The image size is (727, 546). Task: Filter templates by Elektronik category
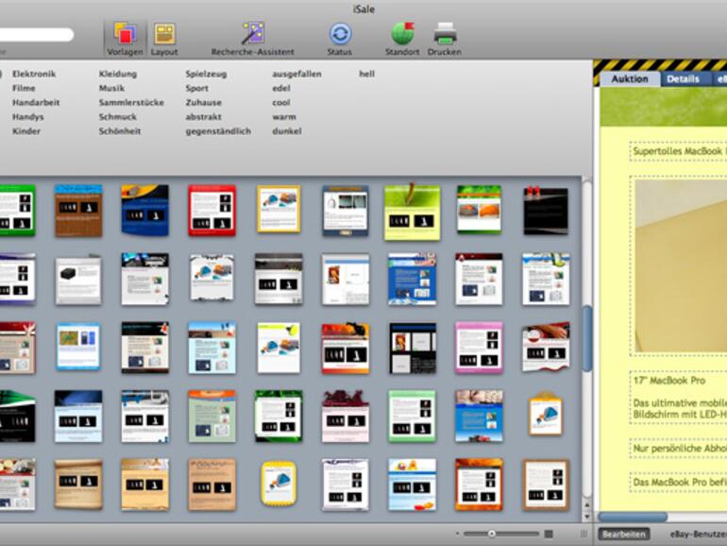(x=34, y=74)
